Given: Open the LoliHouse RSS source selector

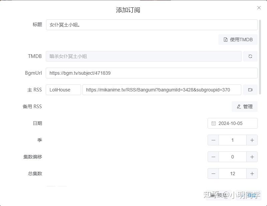Looking at the screenshot, I should pos(63,89).
